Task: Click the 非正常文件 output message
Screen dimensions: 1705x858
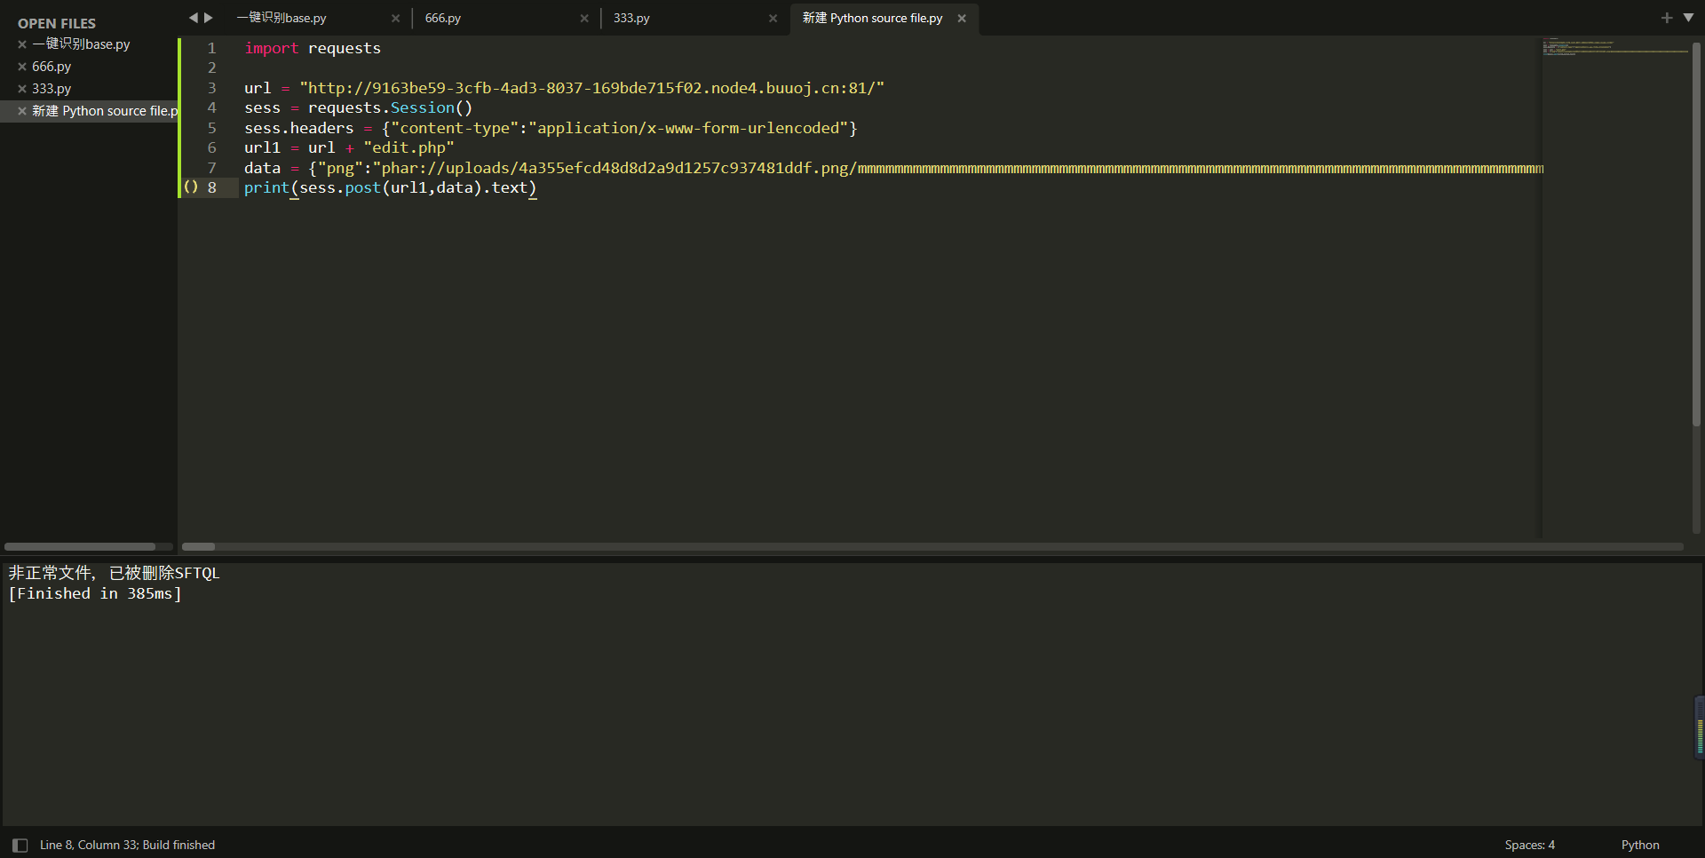Action: pyautogui.click(x=114, y=573)
